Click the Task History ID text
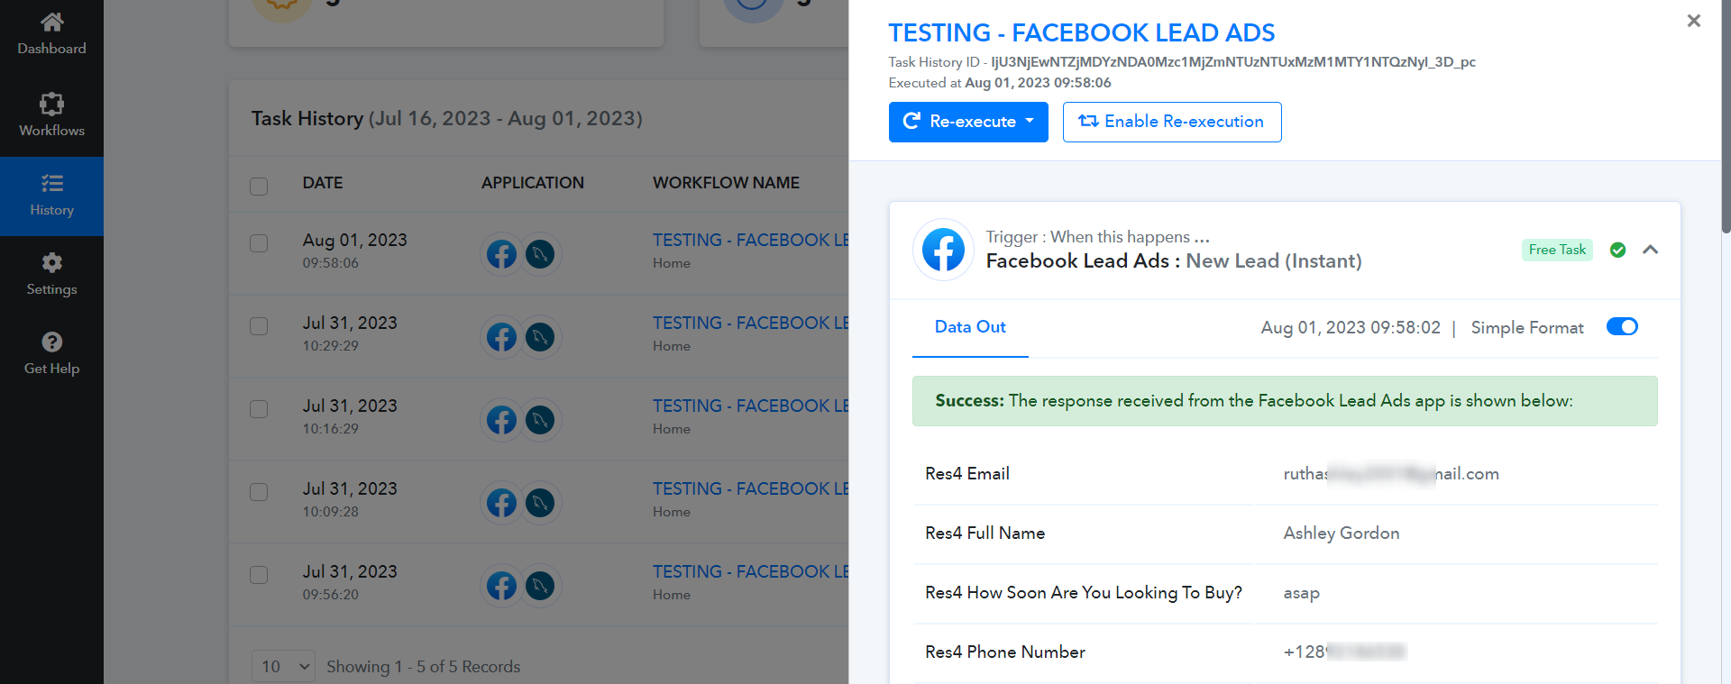This screenshot has height=684, width=1731. click(x=1182, y=62)
